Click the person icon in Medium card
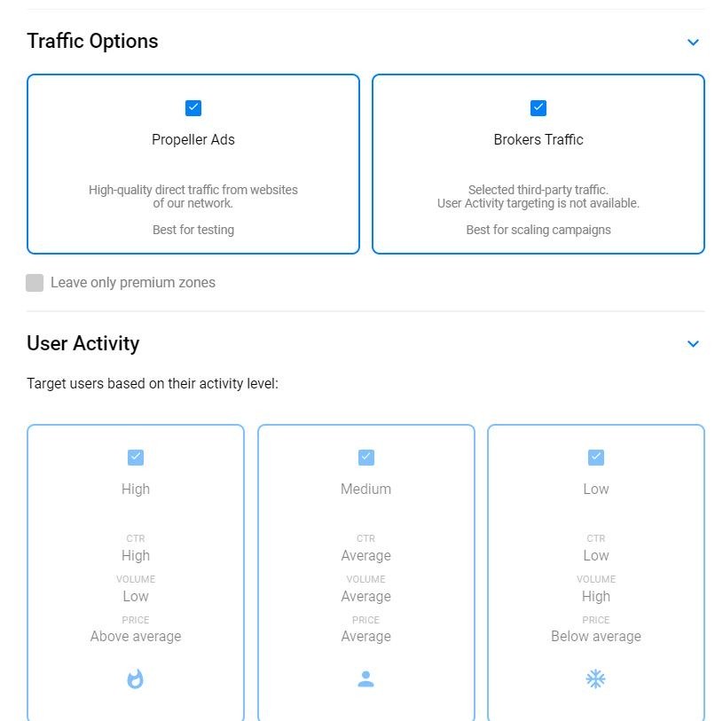715x721 pixels. (365, 679)
